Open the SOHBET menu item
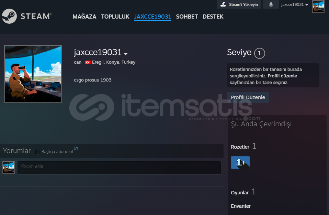Viewport: 329px width, 215px height. [x=187, y=17]
